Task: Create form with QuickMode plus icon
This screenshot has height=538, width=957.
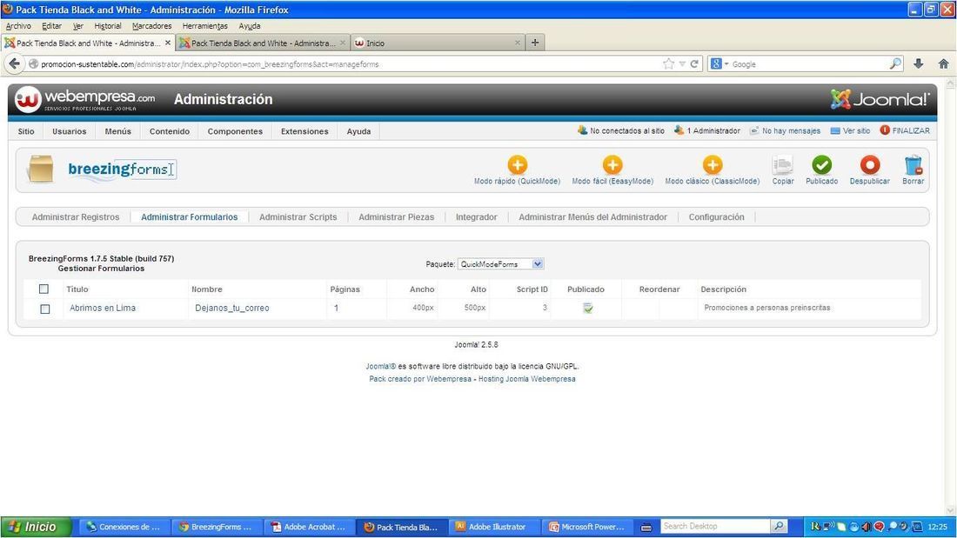Action: click(517, 165)
